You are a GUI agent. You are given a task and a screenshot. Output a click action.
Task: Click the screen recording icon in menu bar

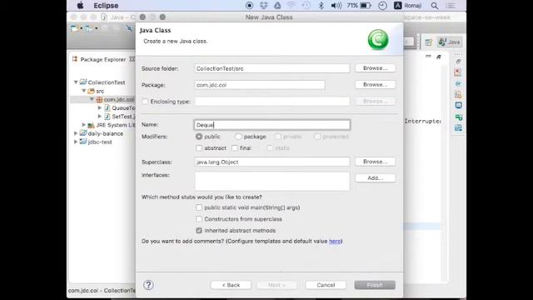(x=250, y=6)
